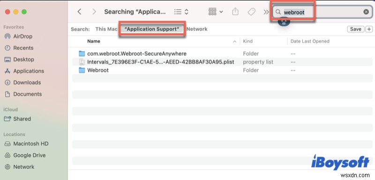Screen dimensions: 375x180
Task: Switch search scope to This Mac
Action: (106, 29)
